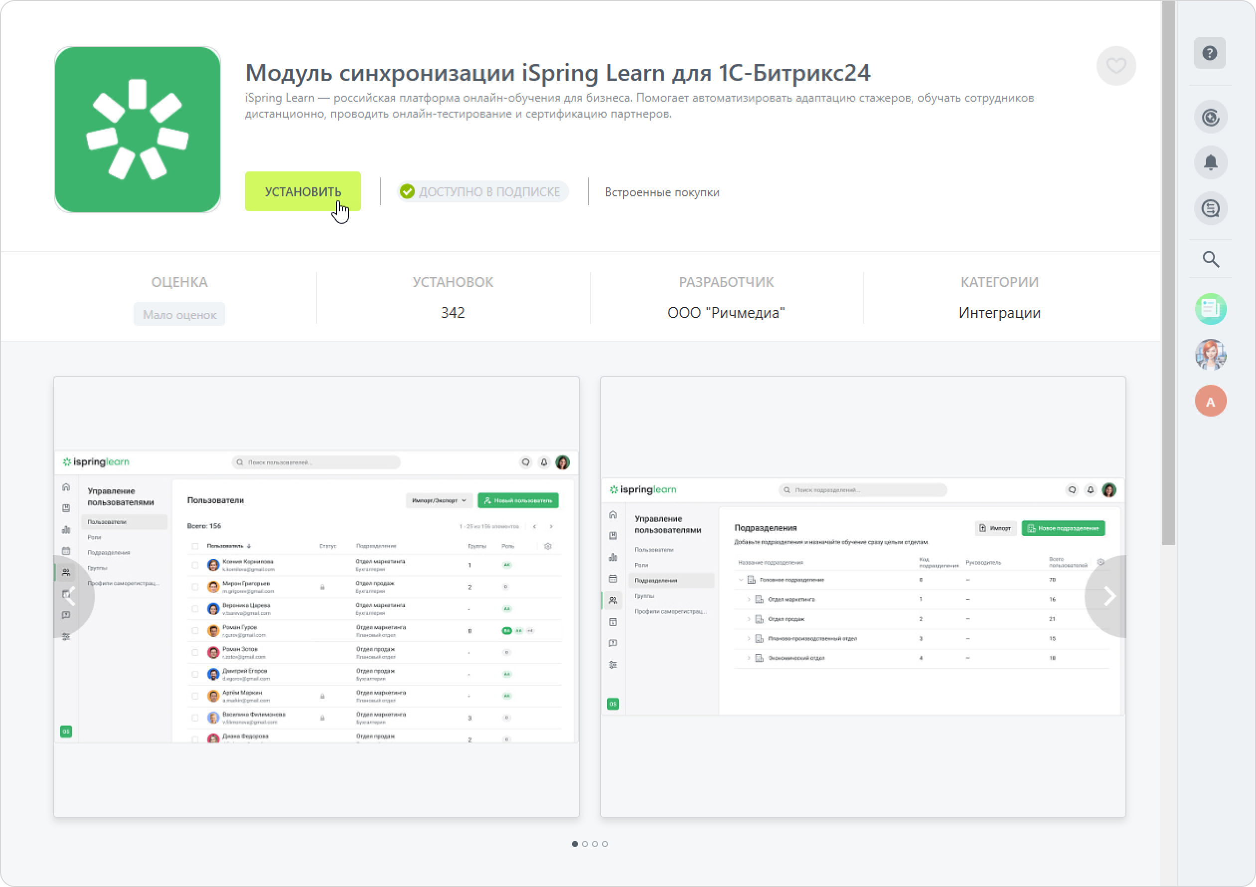1256x887 pixels.
Task: Click the page vertical scrollbar
Action: pos(1168,274)
